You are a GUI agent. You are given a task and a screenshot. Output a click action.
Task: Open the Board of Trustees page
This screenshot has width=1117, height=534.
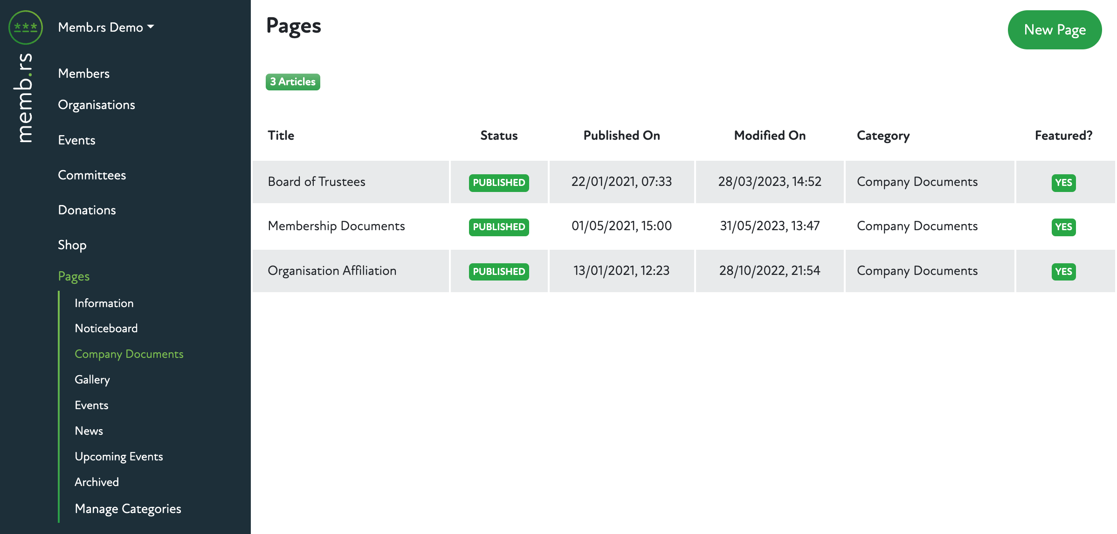(317, 182)
